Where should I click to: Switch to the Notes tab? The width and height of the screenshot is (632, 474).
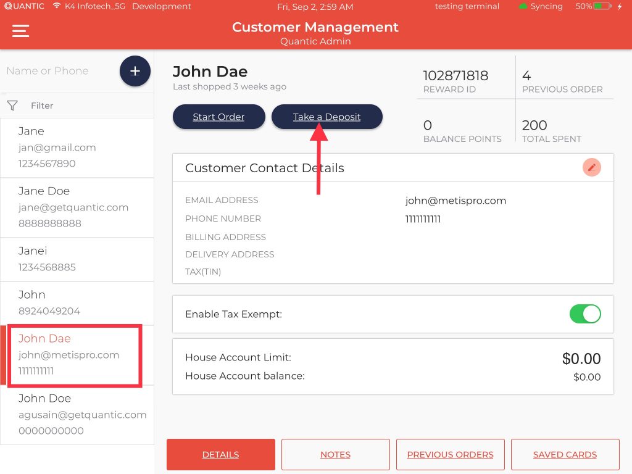[x=335, y=455]
